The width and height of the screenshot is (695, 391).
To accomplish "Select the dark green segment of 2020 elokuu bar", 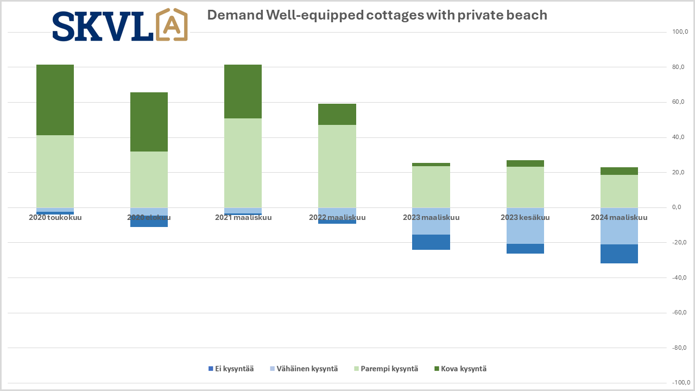I will click(149, 122).
